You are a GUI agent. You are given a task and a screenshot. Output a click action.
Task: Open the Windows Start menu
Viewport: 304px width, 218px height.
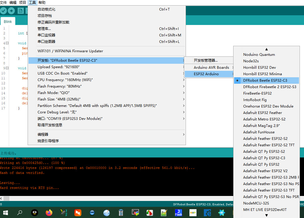coord(5,213)
